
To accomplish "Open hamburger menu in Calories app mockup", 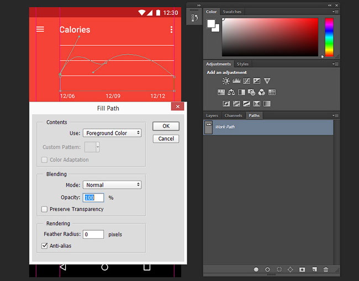I will point(40,29).
